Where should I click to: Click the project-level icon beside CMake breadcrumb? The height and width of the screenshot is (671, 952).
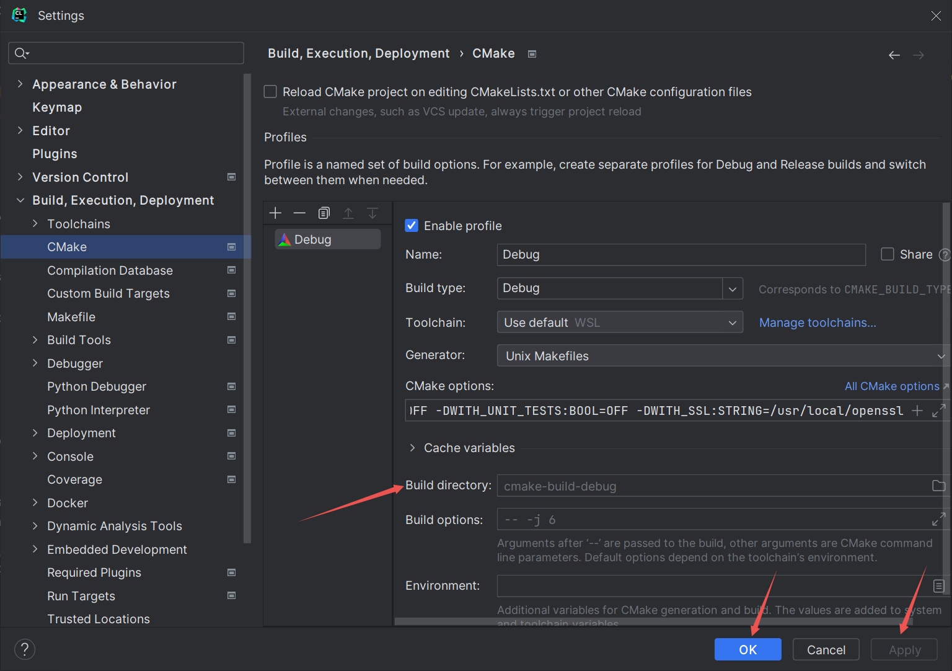tap(532, 54)
